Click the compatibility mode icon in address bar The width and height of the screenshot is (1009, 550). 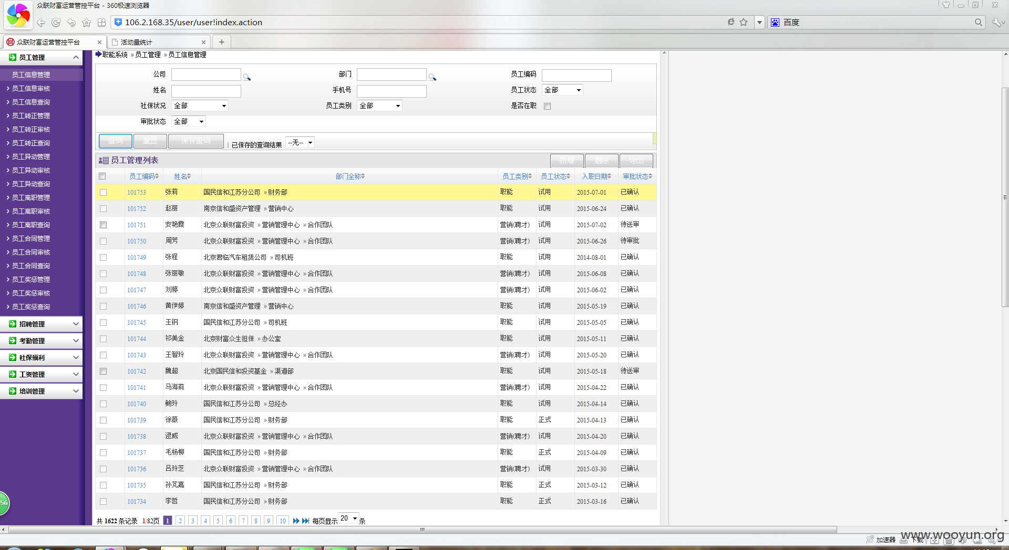click(730, 22)
